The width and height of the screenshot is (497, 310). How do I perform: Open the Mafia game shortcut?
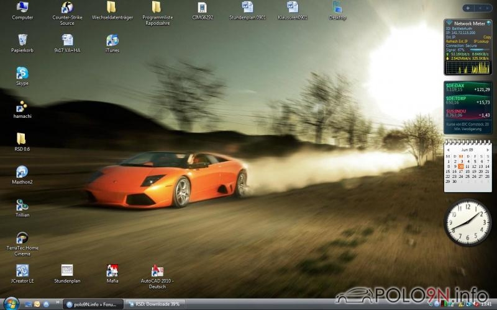(x=112, y=270)
